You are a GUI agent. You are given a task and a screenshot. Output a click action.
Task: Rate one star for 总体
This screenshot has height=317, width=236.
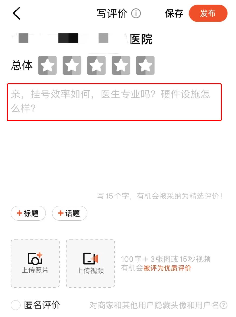pos(48,65)
